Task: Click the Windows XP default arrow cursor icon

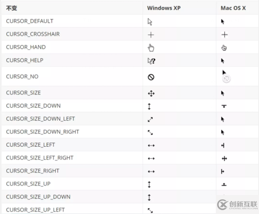Action: tap(150, 22)
